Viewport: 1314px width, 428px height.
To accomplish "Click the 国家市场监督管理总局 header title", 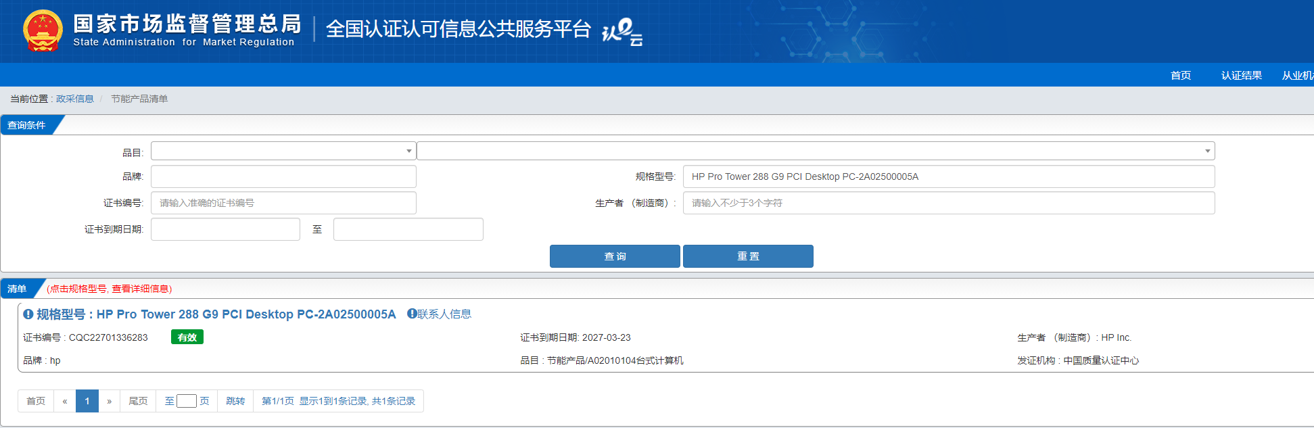I will coord(187,24).
